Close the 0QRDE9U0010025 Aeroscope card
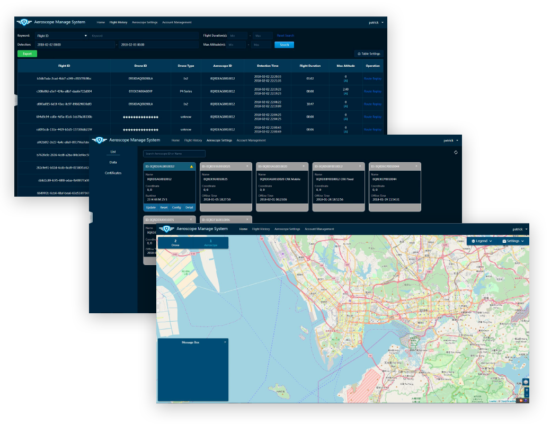The height and width of the screenshot is (424, 551). [247, 166]
